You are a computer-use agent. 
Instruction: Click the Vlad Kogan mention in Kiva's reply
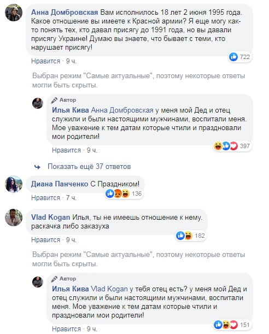[x=109, y=289]
